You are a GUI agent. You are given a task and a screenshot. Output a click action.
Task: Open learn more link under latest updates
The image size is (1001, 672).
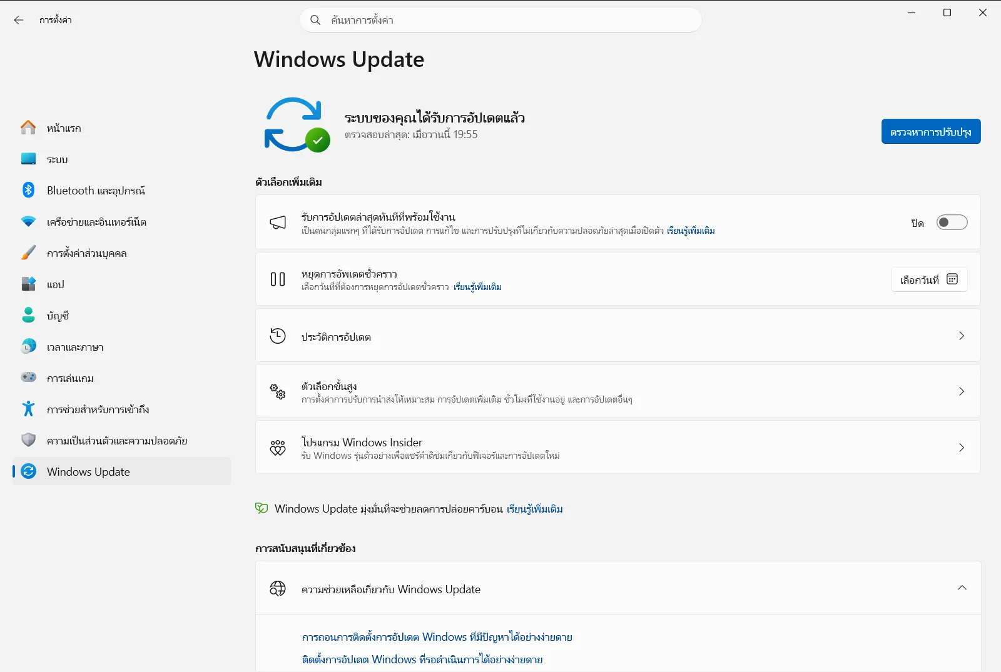pos(691,231)
